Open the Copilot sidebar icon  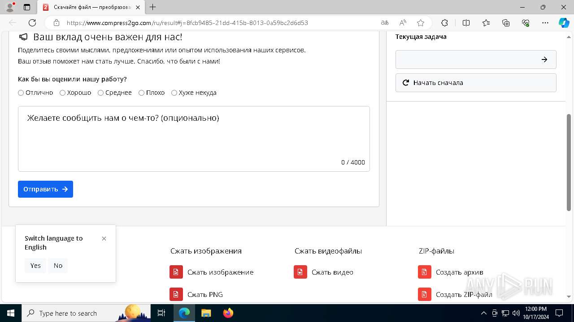point(564,23)
